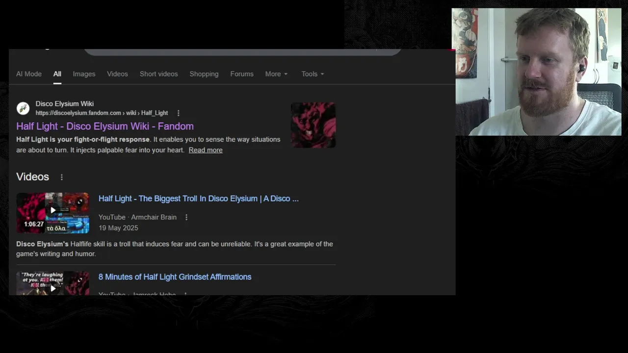Open Half Light red wiki thumbnail
628x353 pixels.
pos(313,125)
